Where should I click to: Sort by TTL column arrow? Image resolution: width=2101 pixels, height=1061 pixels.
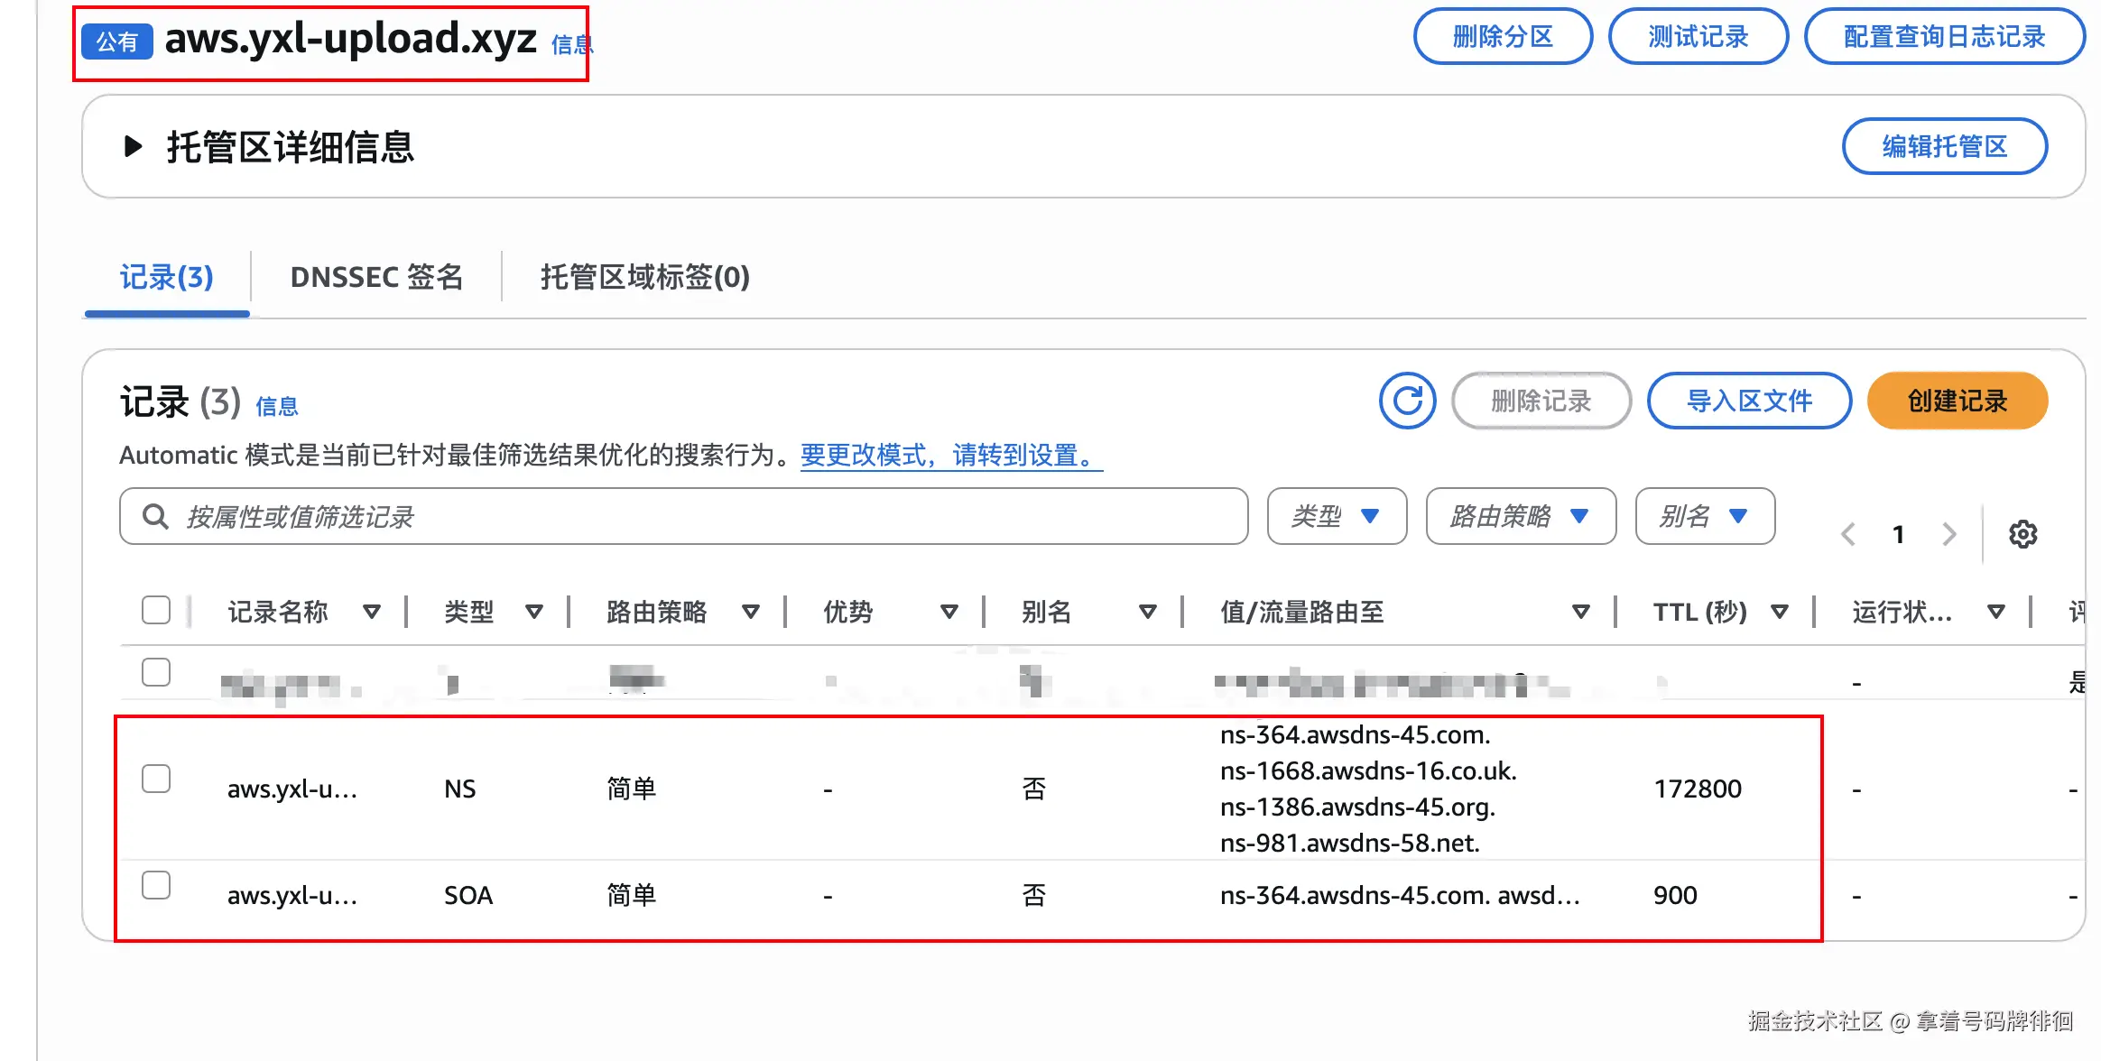1780,613
